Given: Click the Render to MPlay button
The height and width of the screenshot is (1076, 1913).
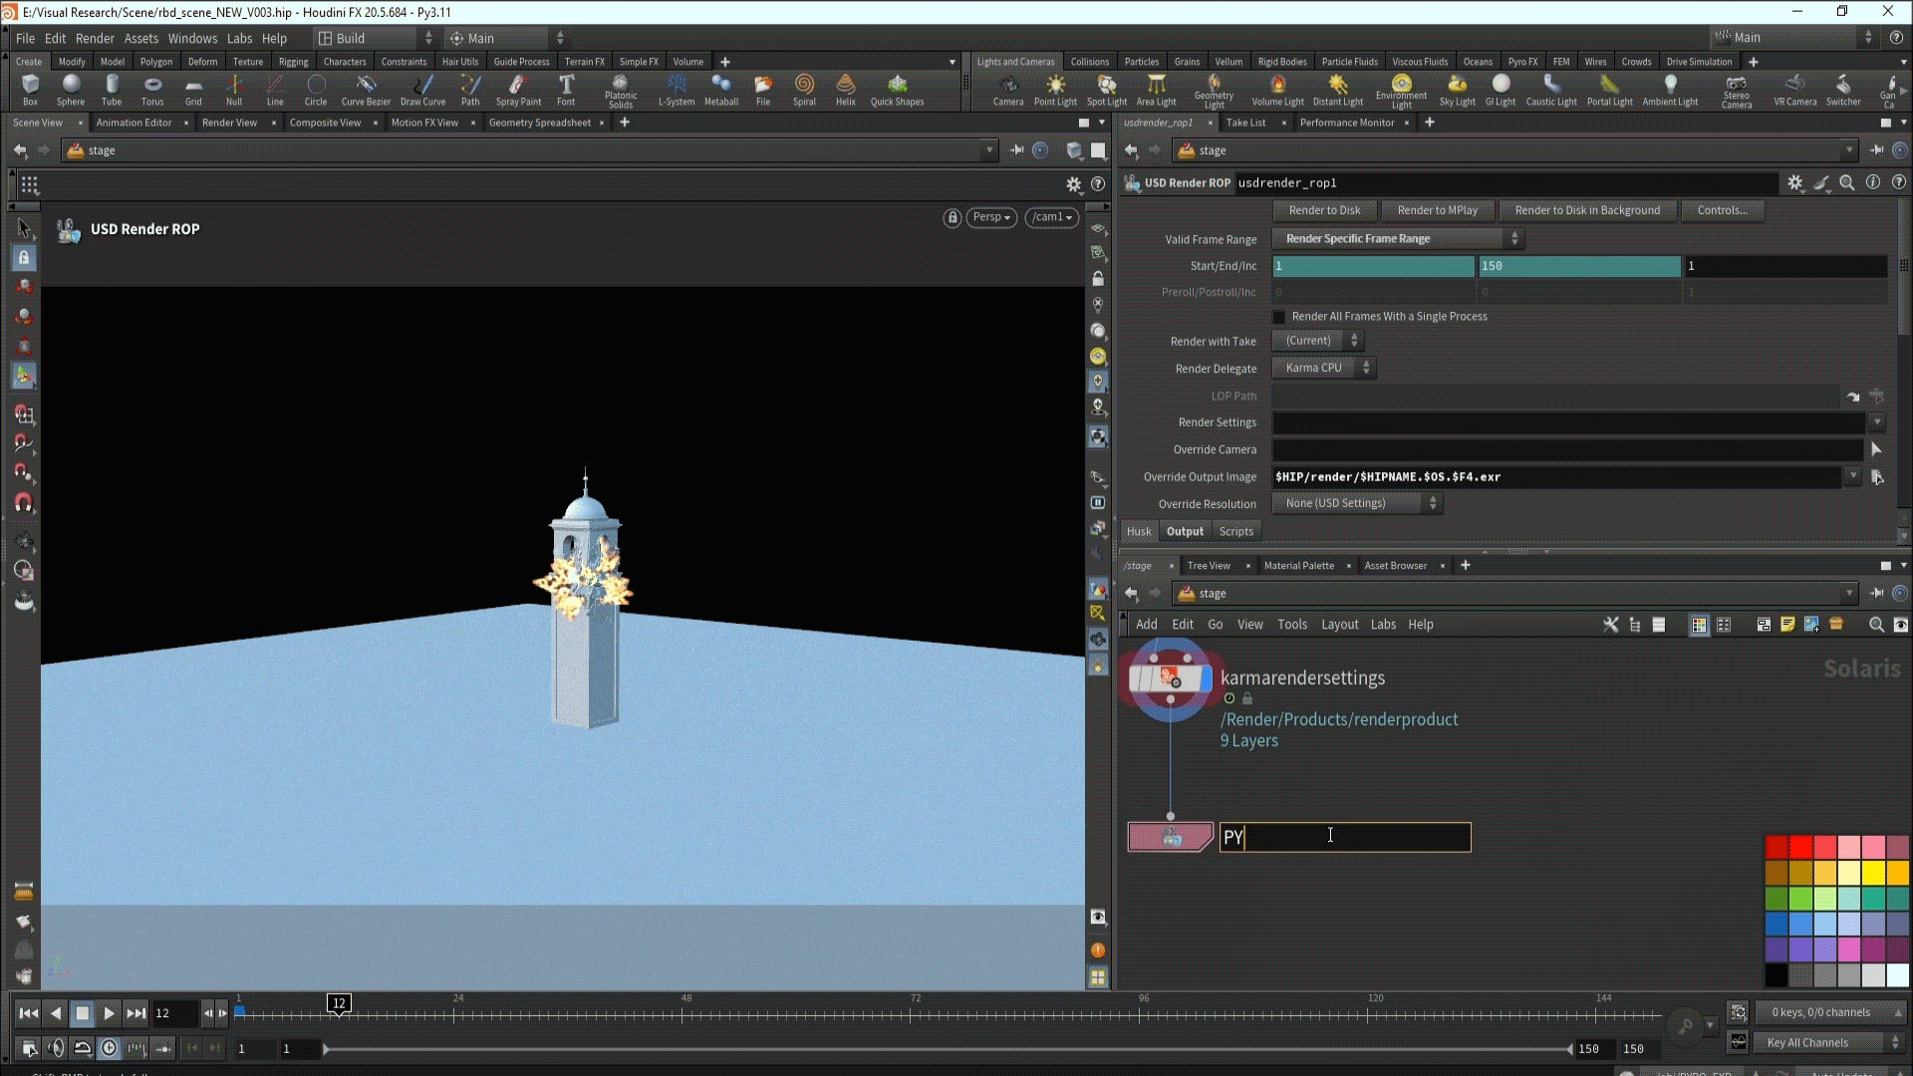Looking at the screenshot, I should [1437, 210].
